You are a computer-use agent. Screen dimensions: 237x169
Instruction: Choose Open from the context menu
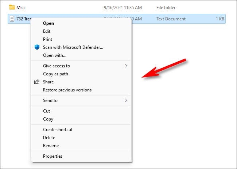(48, 23)
